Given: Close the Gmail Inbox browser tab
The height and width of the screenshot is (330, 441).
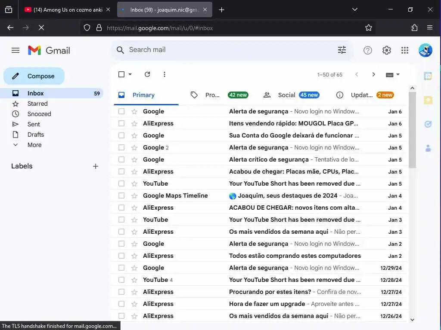Looking at the screenshot, I should [x=205, y=10].
